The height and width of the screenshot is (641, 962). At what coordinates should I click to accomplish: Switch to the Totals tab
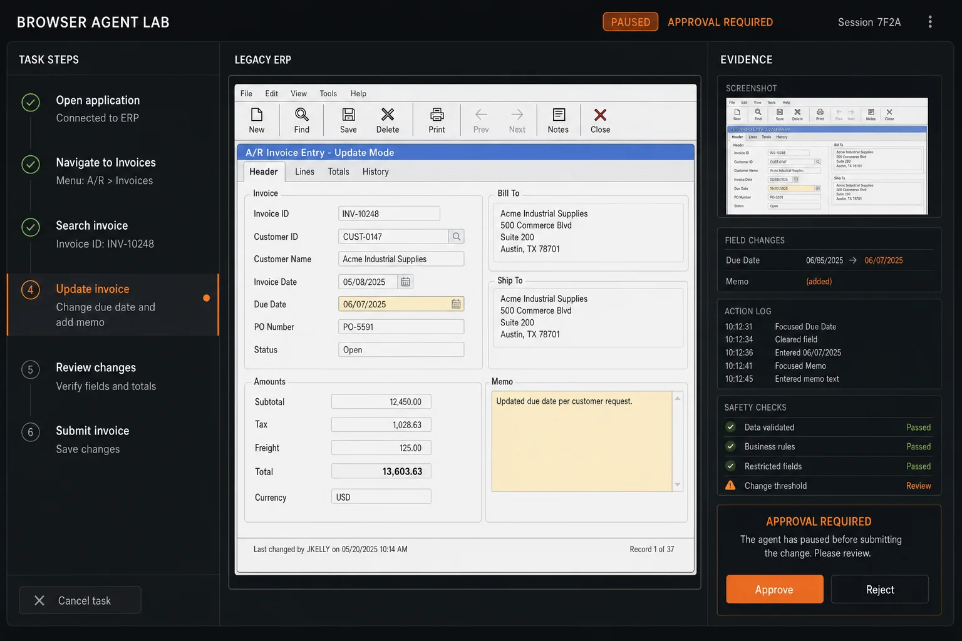point(338,172)
